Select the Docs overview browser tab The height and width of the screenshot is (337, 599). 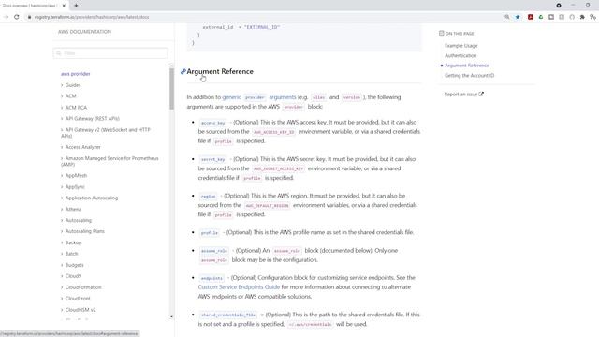[34, 6]
